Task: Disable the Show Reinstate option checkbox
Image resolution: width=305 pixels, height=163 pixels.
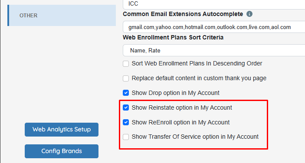Action: click(126, 108)
